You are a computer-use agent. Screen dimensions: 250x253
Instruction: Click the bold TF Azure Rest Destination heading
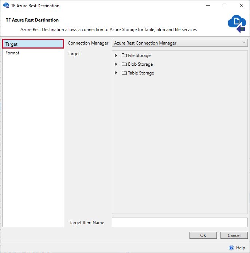coord(32,20)
